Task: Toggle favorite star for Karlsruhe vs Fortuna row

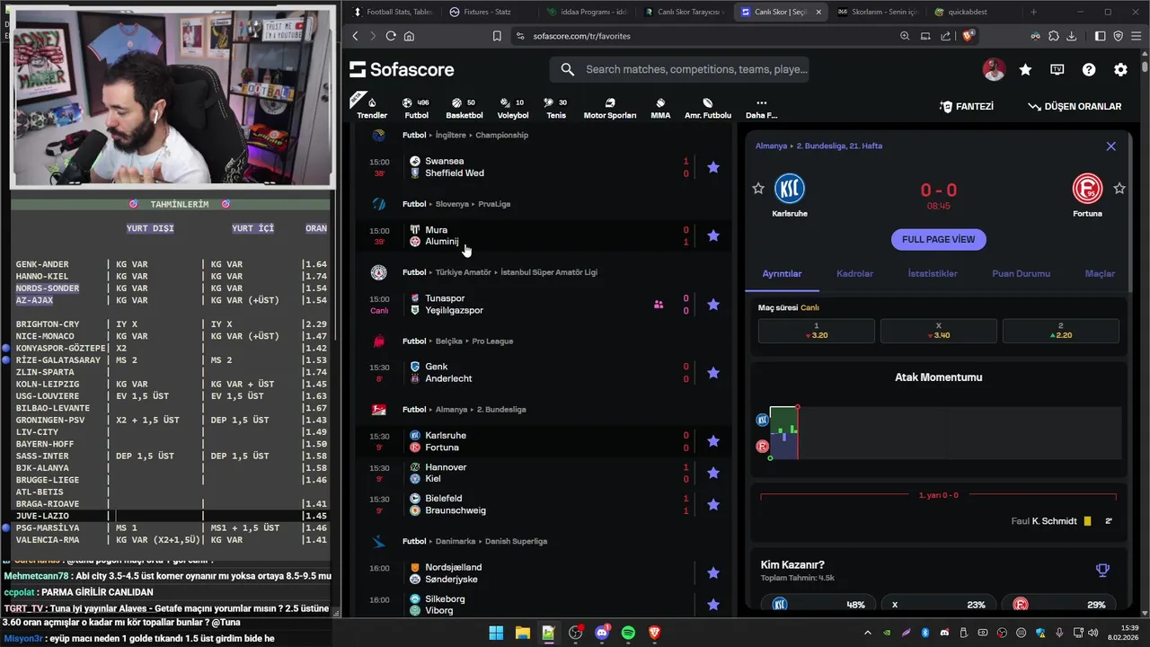Action: (713, 441)
